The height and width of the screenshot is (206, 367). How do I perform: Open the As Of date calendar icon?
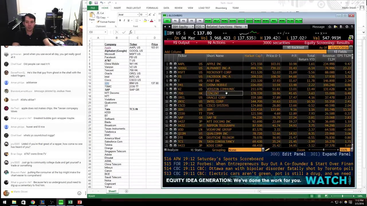(x=351, y=47)
